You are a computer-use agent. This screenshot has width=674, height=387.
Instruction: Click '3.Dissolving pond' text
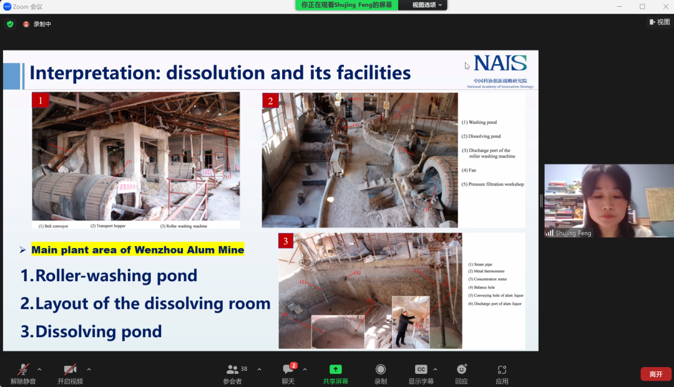[x=91, y=331]
